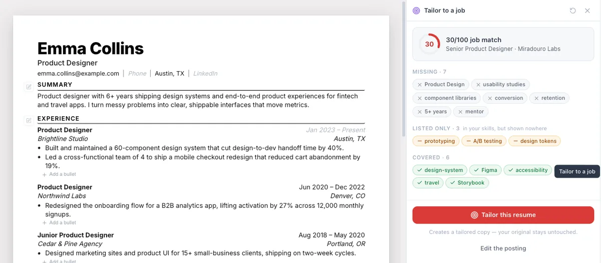Click the mobile checkout redesign bullet
The image size is (601, 263).
pos(203,161)
